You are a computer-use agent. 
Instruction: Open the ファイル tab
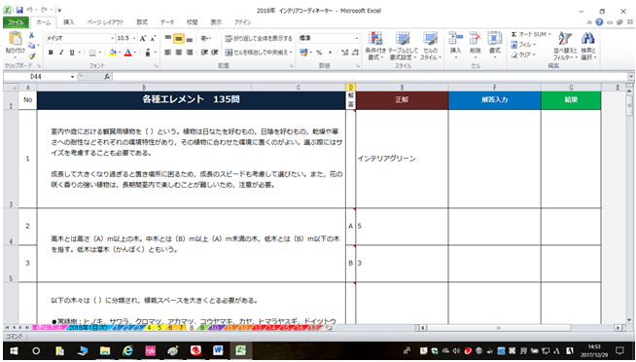coord(16,22)
